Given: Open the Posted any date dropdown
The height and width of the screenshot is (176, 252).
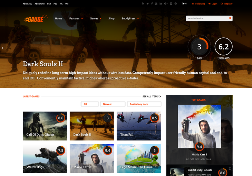Looking at the screenshot, I should (144, 104).
